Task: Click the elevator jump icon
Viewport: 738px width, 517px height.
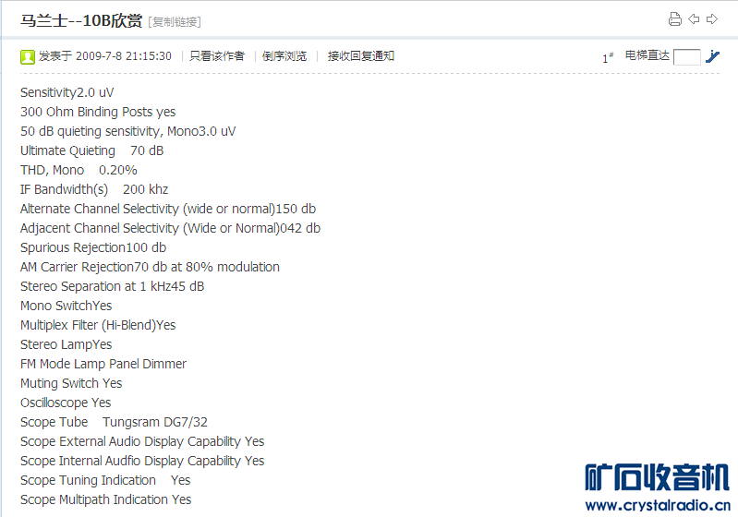Action: click(x=712, y=56)
